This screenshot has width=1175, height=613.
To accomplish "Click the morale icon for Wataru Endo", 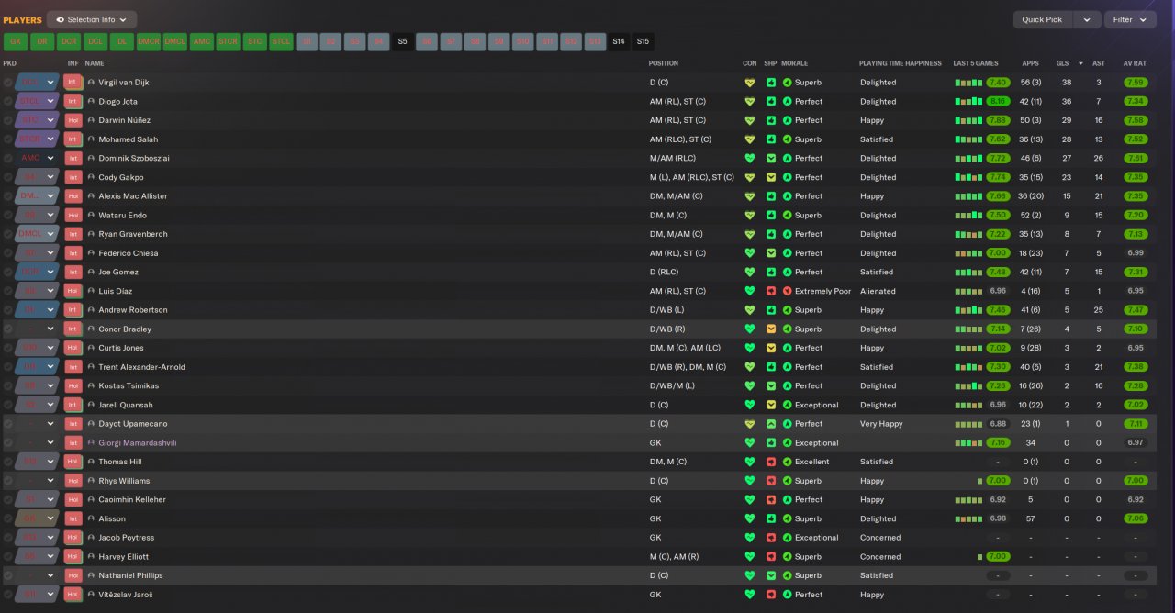I will [x=787, y=216].
